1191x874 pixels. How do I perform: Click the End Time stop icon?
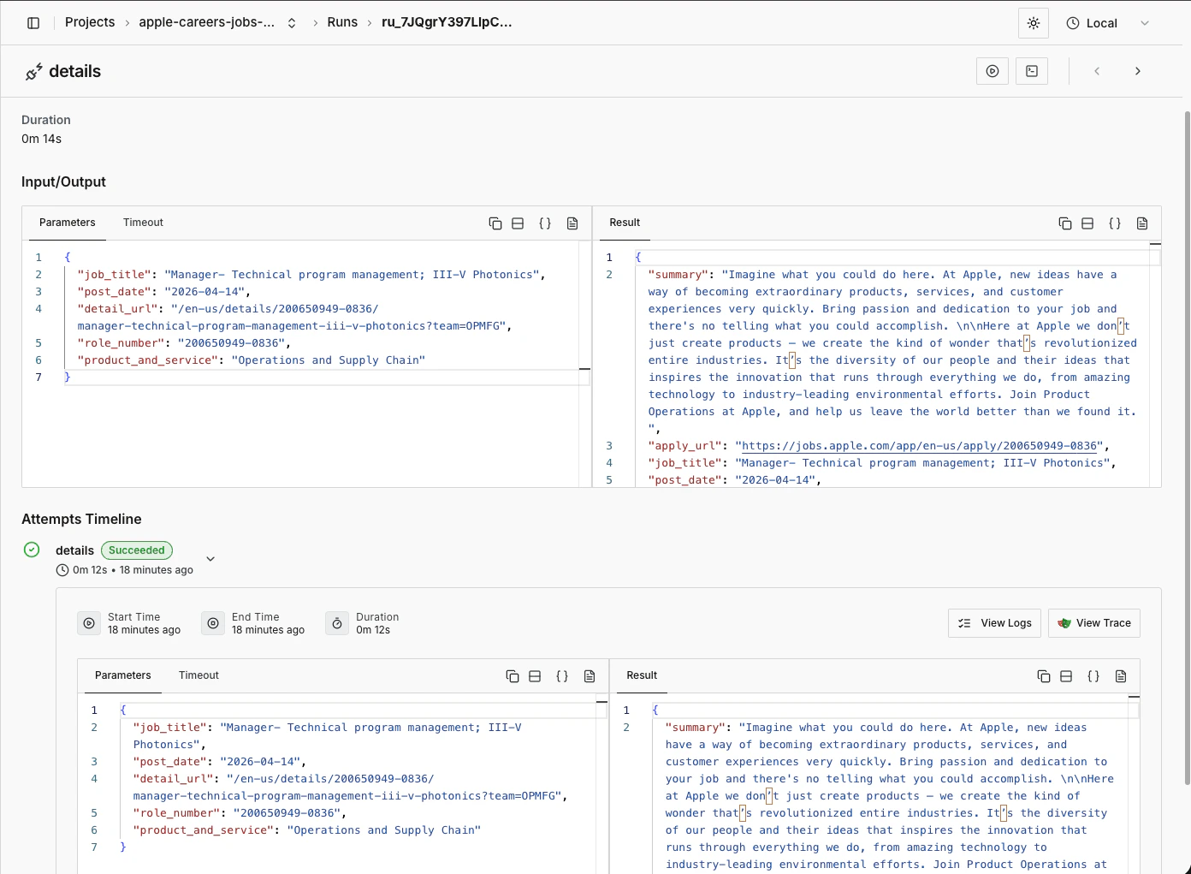pos(213,623)
